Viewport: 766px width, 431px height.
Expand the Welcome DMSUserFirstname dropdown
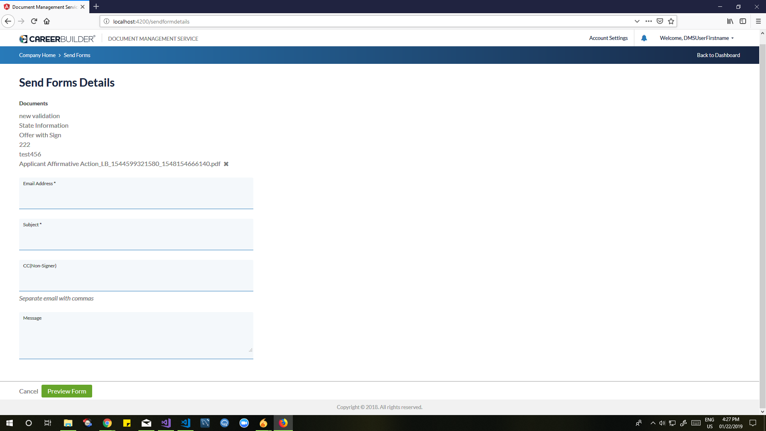click(x=697, y=38)
